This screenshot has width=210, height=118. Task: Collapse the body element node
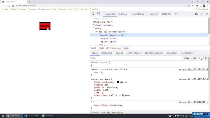[94, 28]
